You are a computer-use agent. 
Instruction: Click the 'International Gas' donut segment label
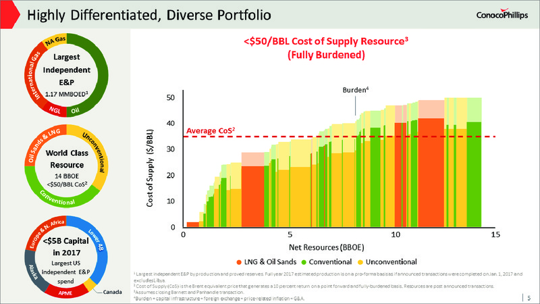[x=33, y=75]
